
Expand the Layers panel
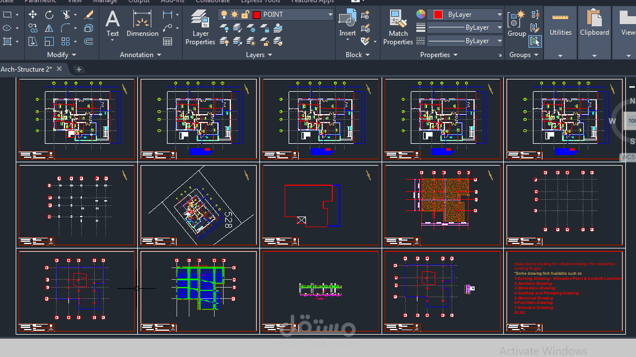[x=259, y=55]
